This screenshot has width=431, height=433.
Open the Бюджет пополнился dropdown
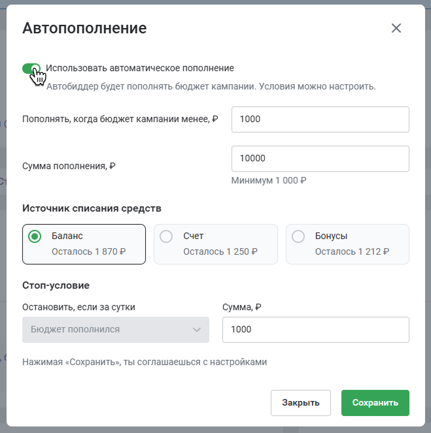click(x=116, y=330)
